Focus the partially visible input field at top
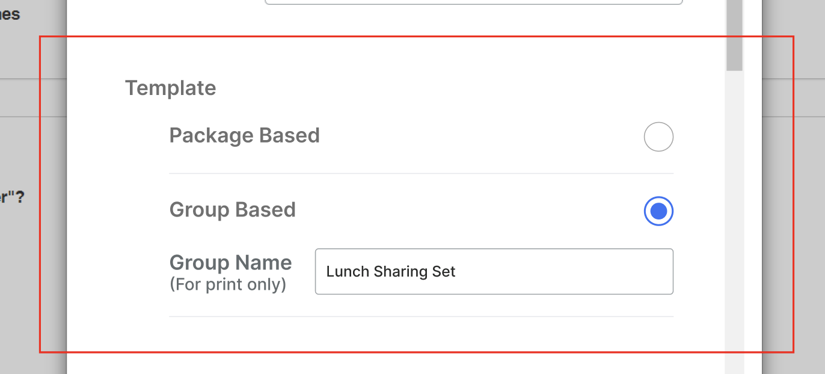The height and width of the screenshot is (374, 825). [x=473, y=2]
